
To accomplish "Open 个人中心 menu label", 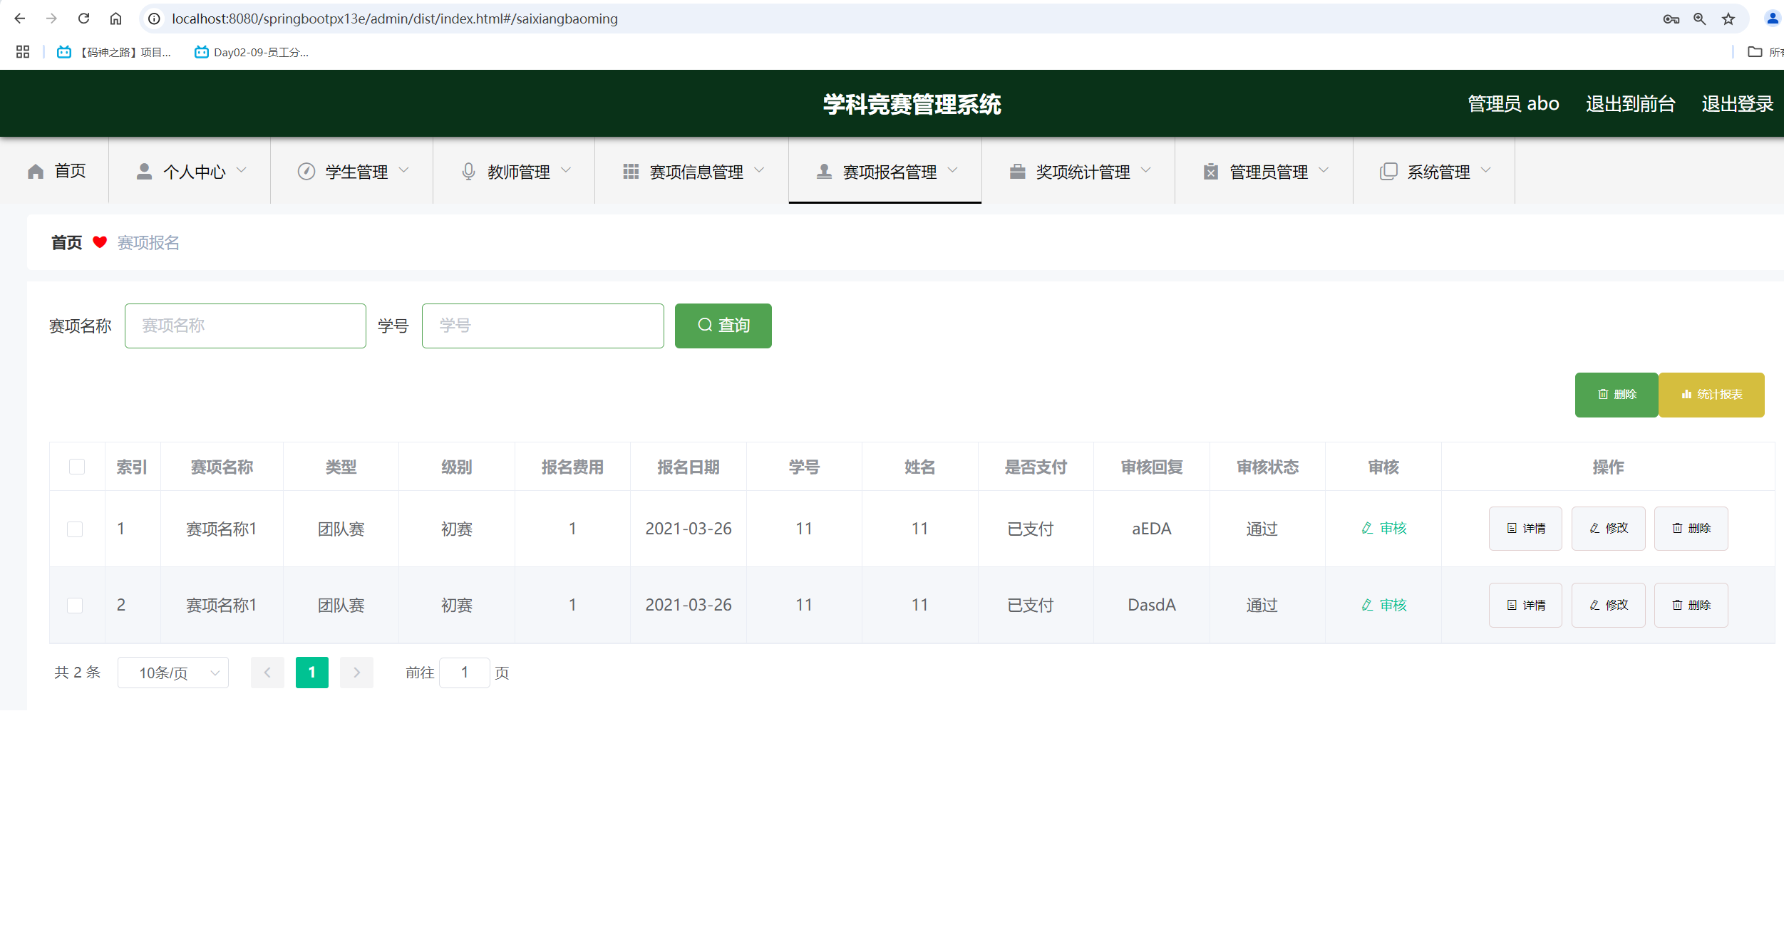I will point(195,172).
